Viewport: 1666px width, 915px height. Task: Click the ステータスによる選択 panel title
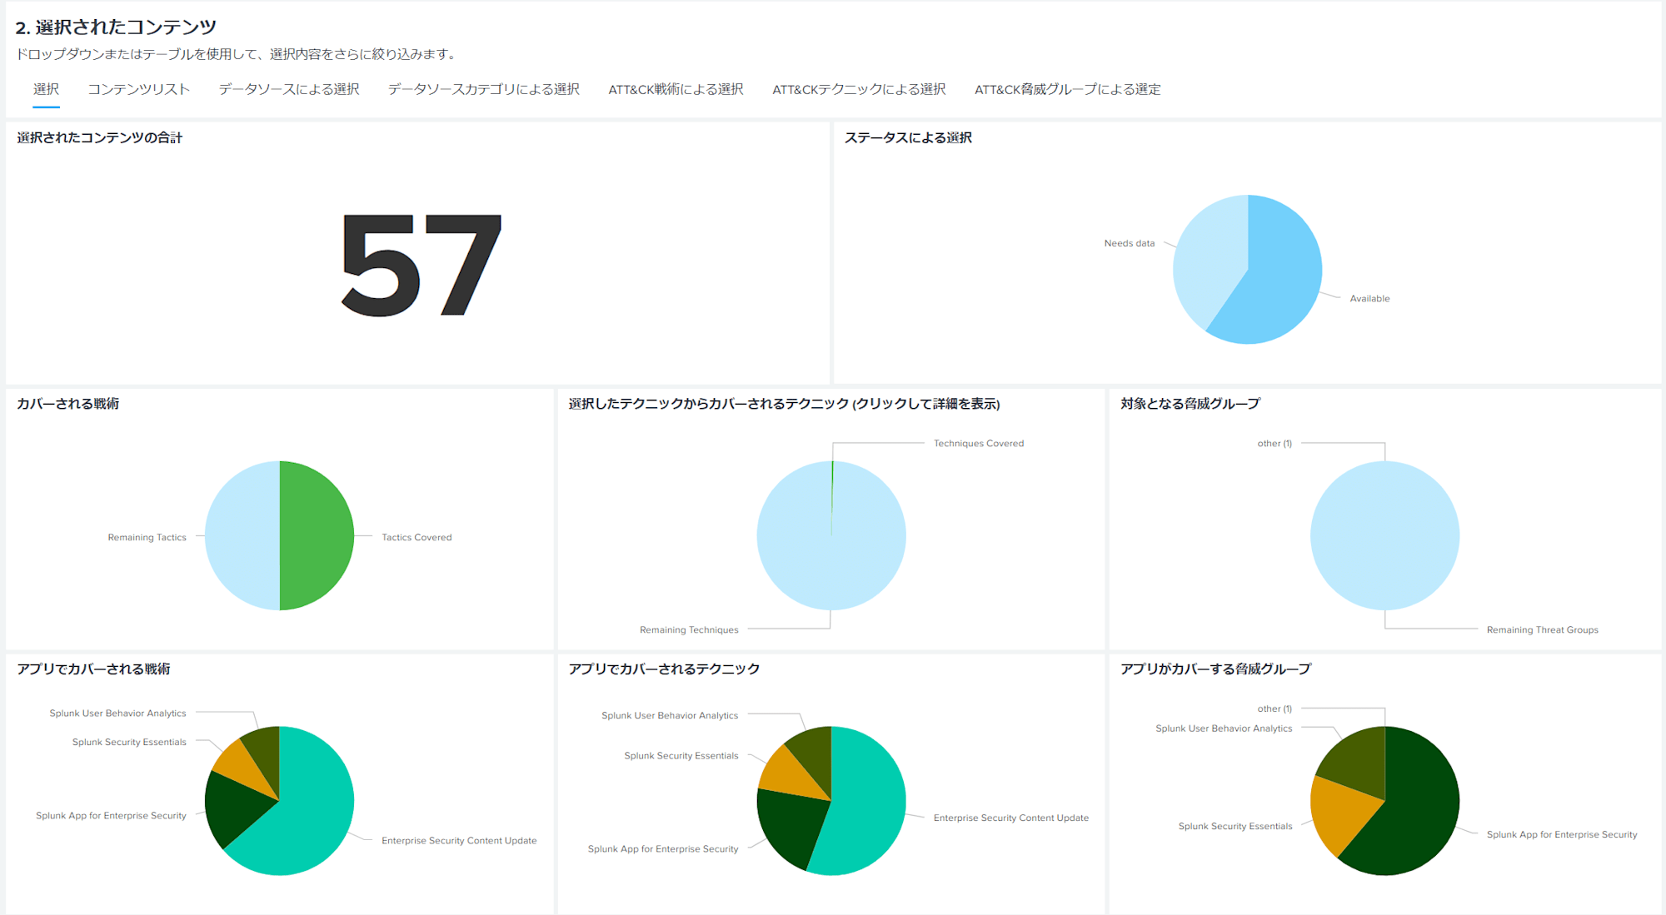tap(908, 137)
